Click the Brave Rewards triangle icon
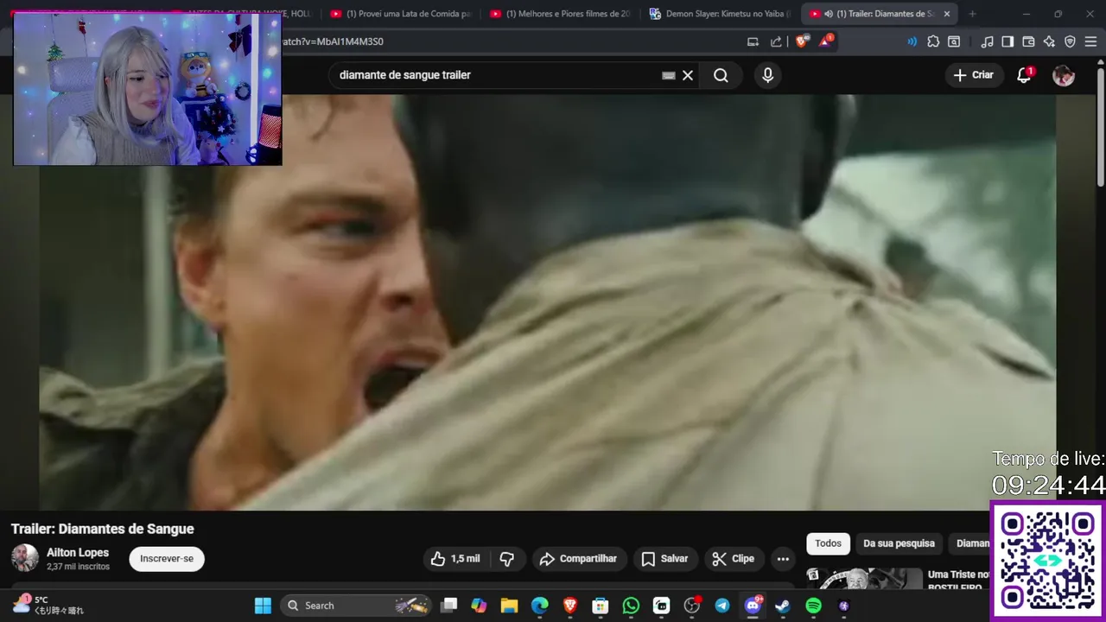This screenshot has height=622, width=1106. click(825, 41)
